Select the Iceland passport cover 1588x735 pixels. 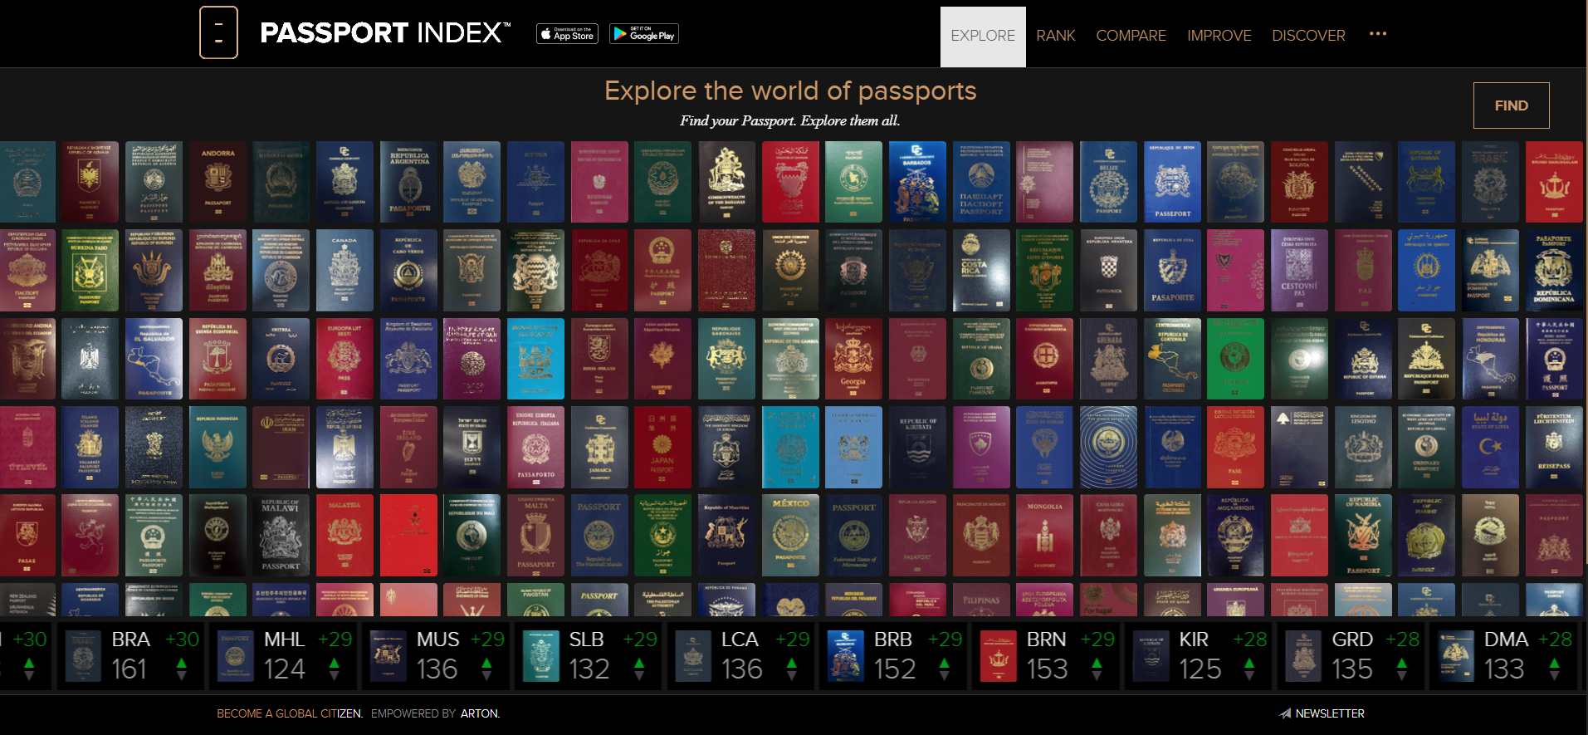[x=90, y=447]
